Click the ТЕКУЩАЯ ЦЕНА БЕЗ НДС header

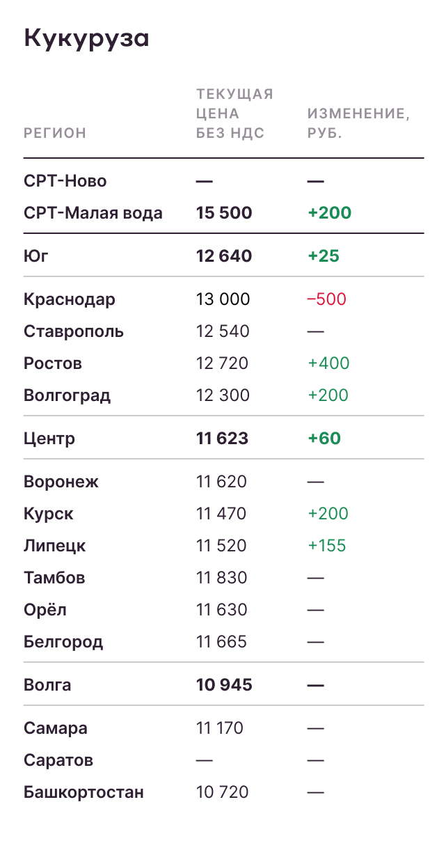tap(234, 113)
